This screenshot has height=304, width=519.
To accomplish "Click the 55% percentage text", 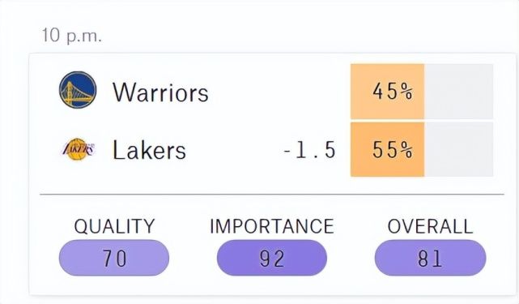I will coord(393,150).
